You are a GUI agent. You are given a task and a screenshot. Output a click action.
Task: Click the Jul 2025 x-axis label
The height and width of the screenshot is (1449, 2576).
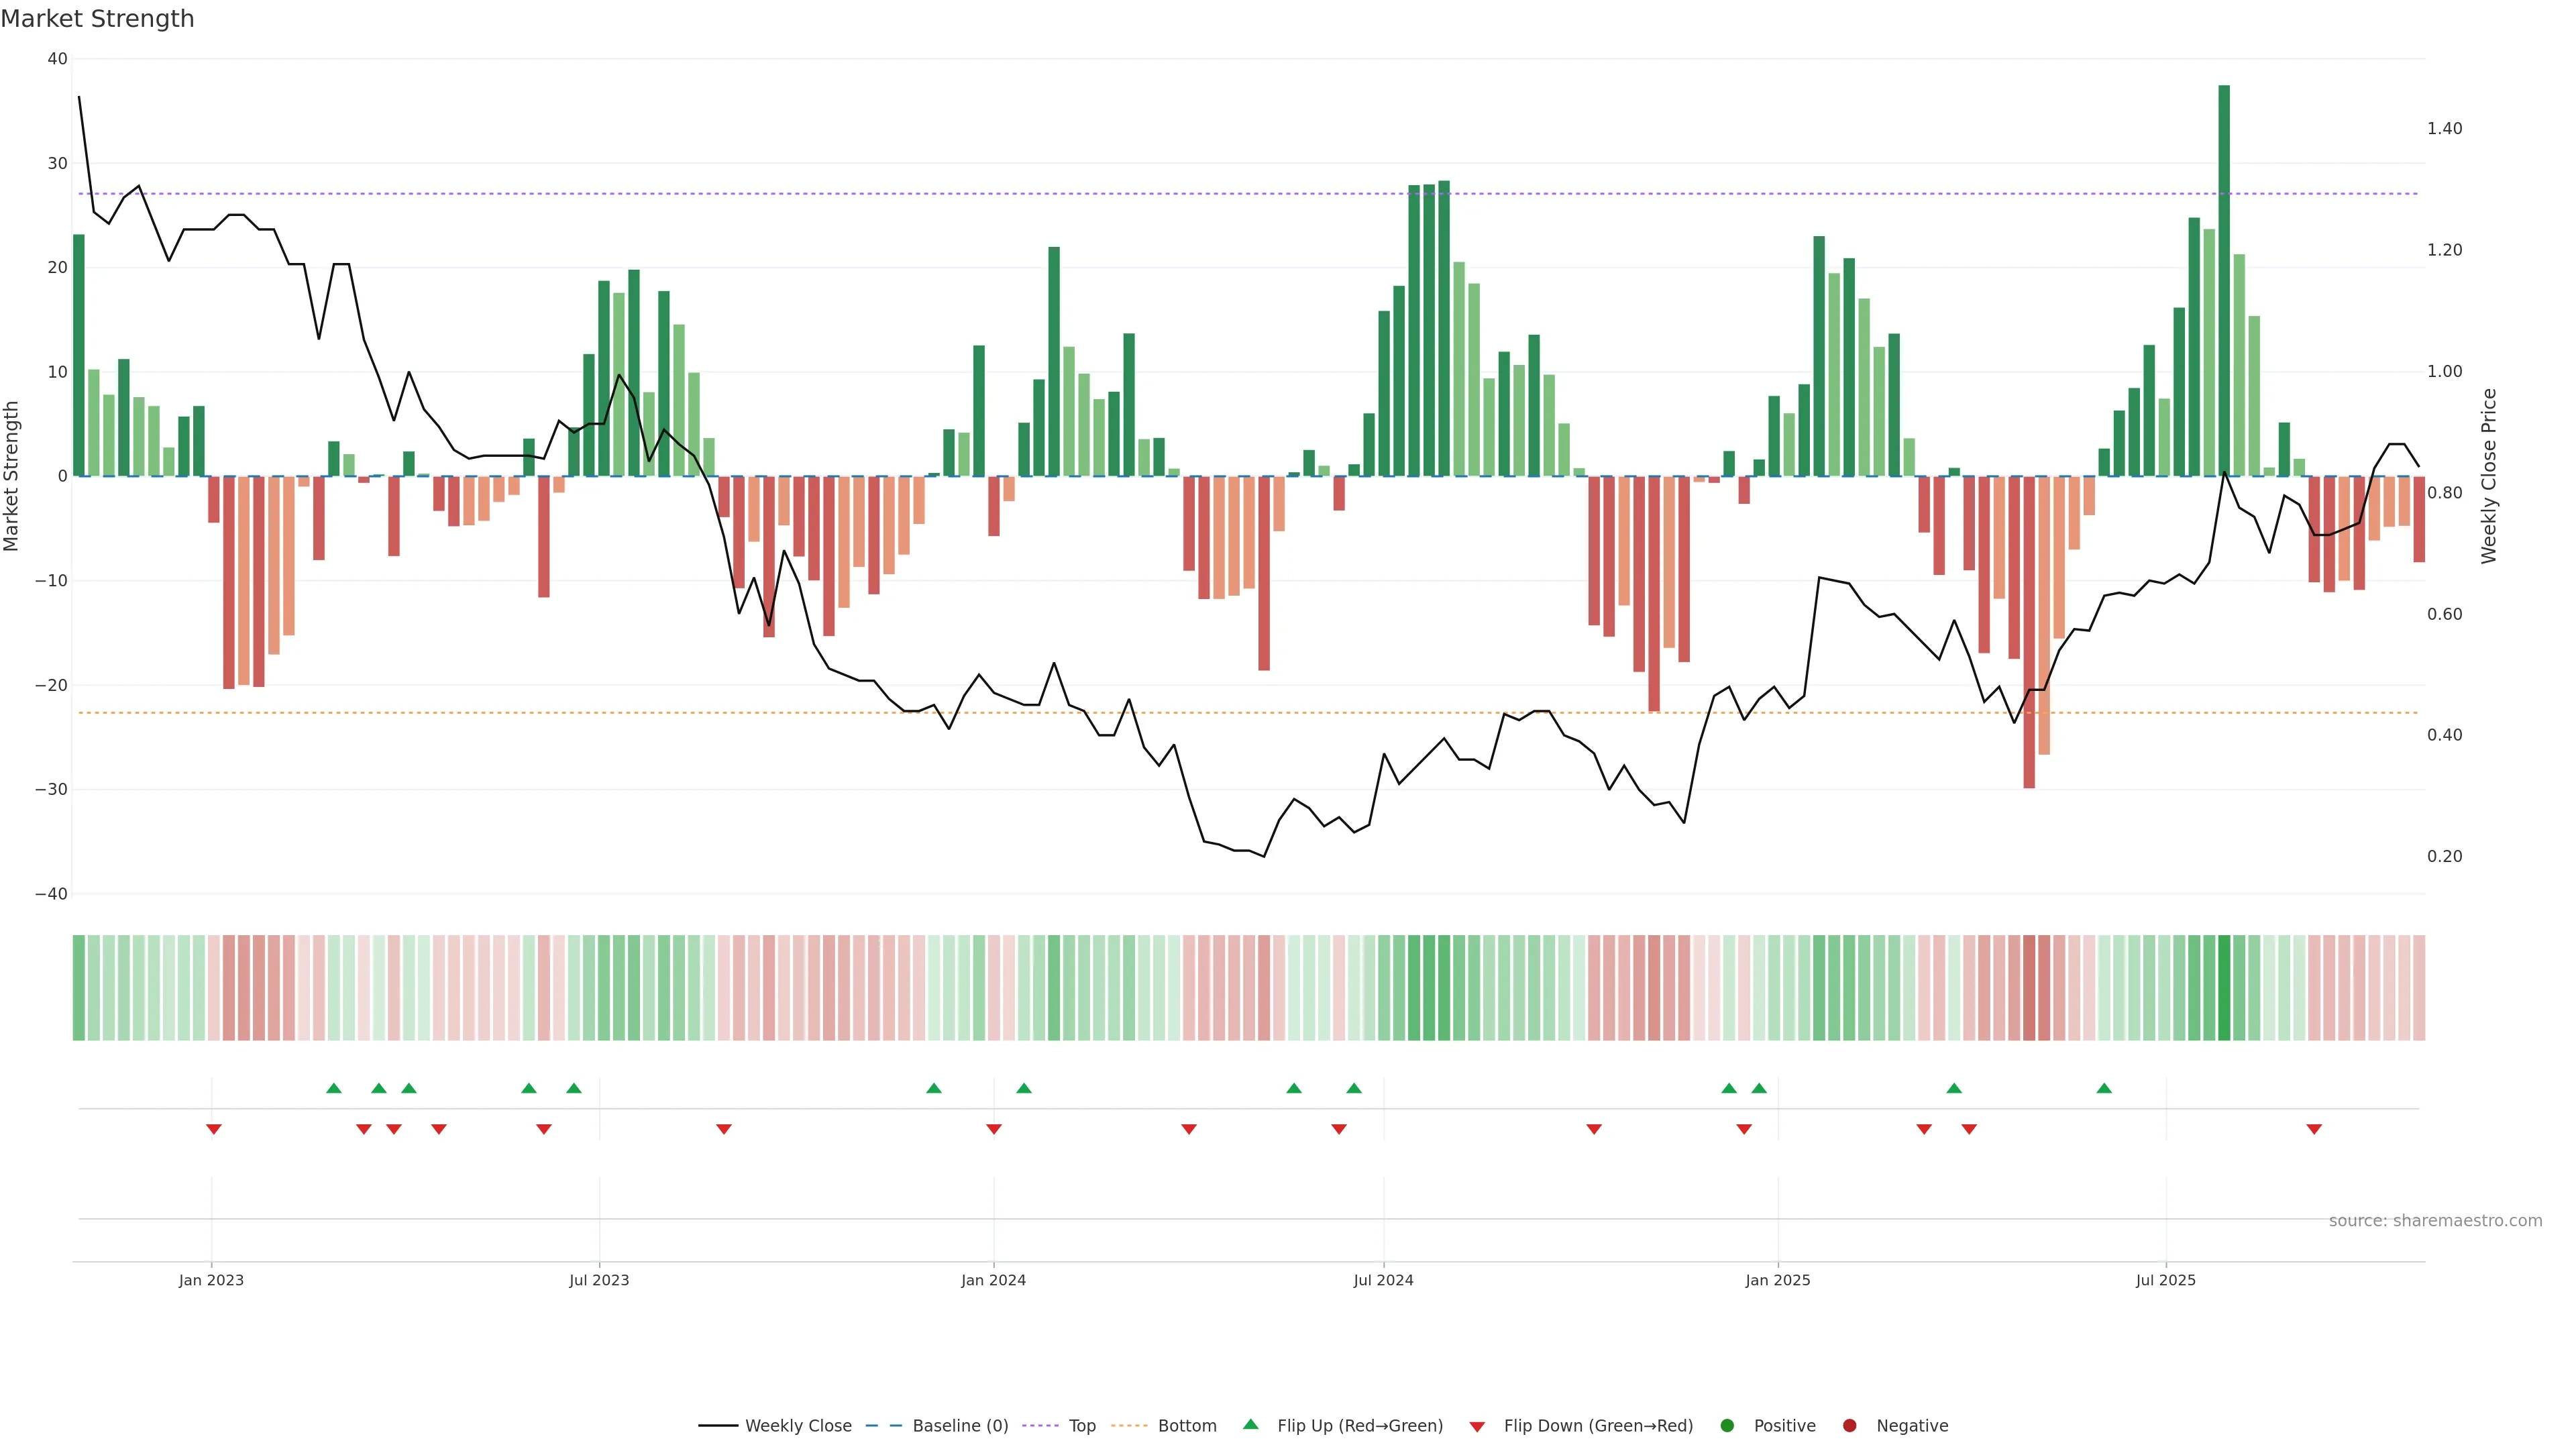click(x=2165, y=1280)
